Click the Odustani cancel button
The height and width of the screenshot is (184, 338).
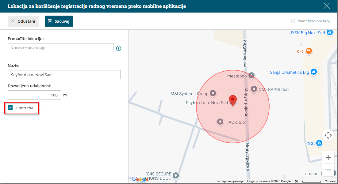23,21
